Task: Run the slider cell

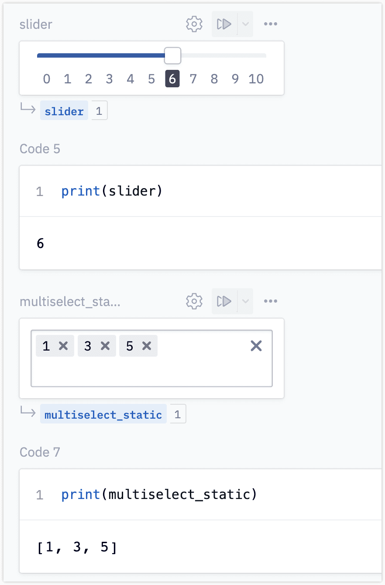Action: (224, 24)
